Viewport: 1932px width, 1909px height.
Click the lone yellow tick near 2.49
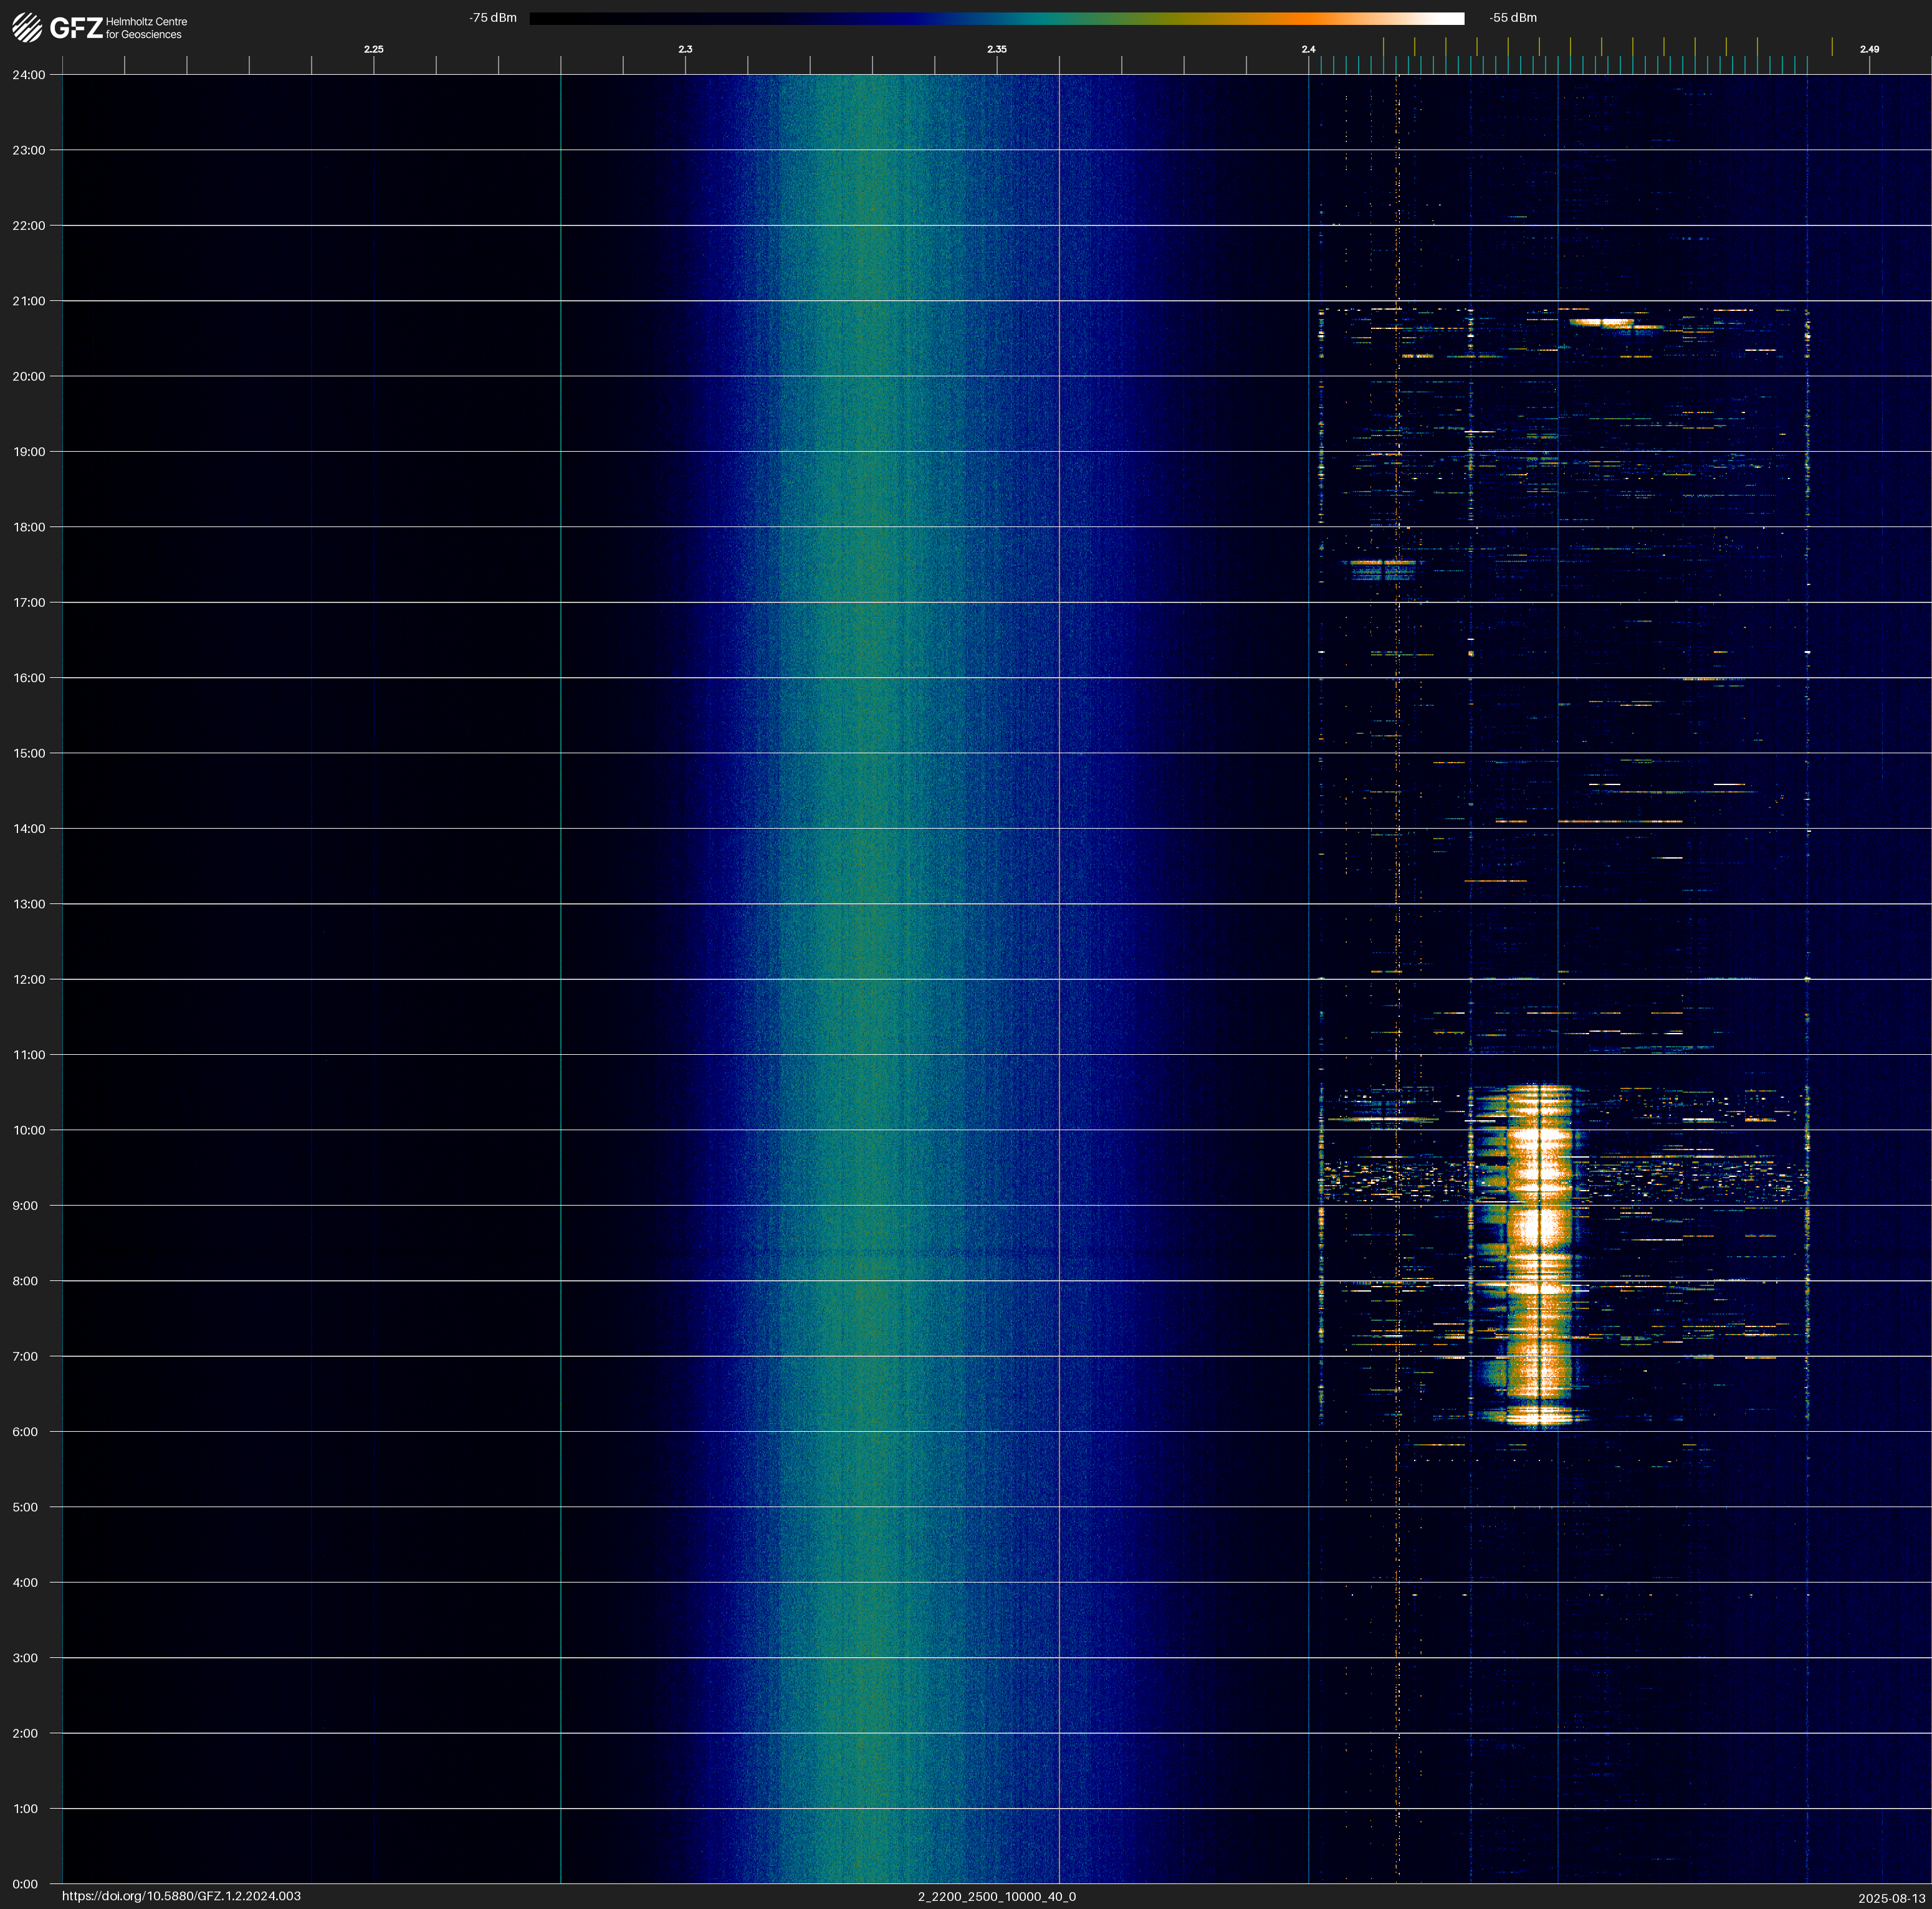tap(1832, 47)
